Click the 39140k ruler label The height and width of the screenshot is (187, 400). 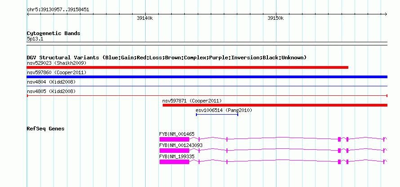tap(145, 18)
